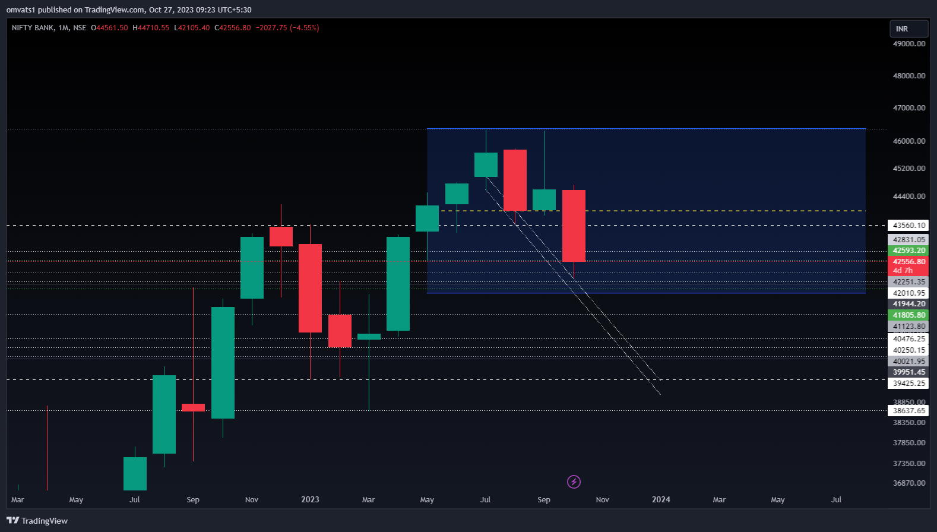Click the 46000.00 price axis tick

coord(909,141)
